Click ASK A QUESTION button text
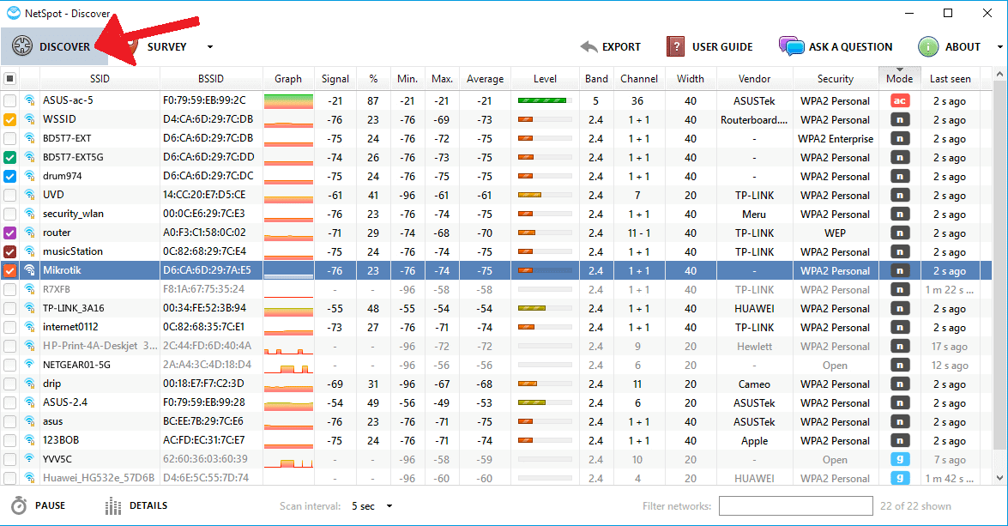Viewport: 1008px width, 526px height. click(850, 47)
